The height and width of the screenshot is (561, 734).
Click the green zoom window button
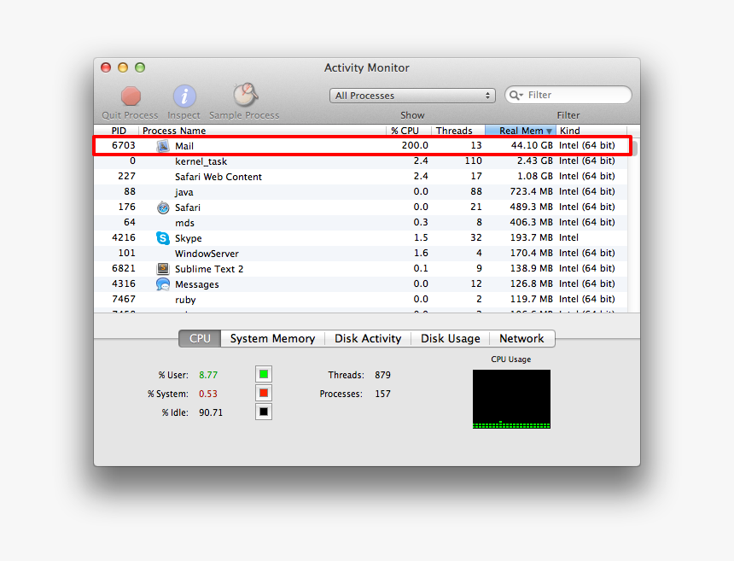coord(140,67)
